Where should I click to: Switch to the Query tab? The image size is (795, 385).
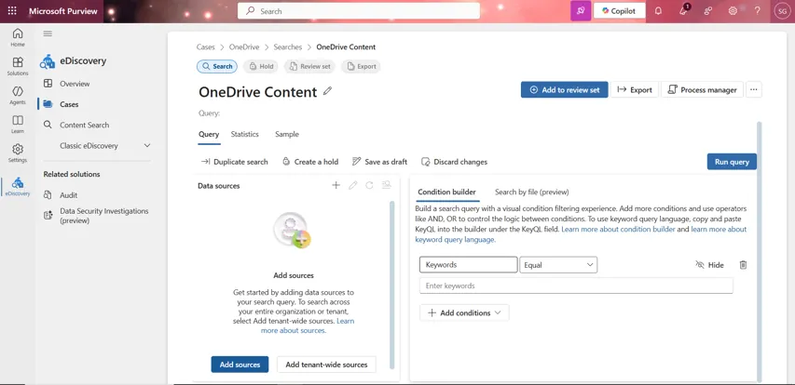tap(209, 135)
